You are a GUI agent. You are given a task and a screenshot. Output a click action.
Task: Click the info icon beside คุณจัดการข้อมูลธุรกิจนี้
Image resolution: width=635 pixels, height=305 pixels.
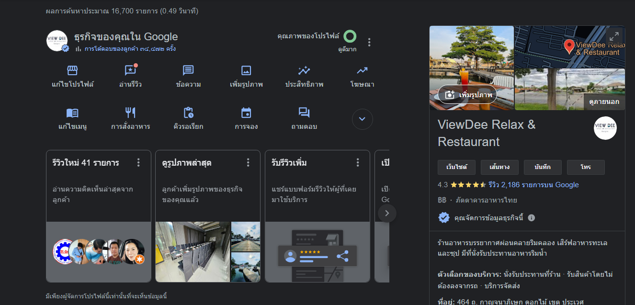click(531, 218)
